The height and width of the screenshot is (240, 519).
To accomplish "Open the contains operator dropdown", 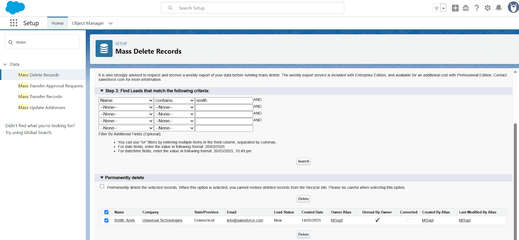I will [175, 101].
